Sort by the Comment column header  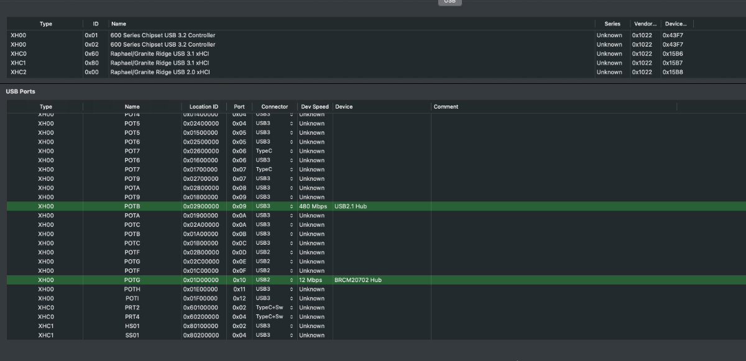[446, 107]
